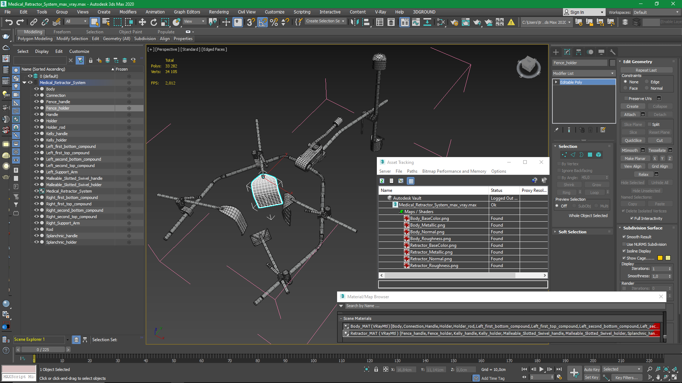Select Border sub-object level icon

click(x=581, y=155)
